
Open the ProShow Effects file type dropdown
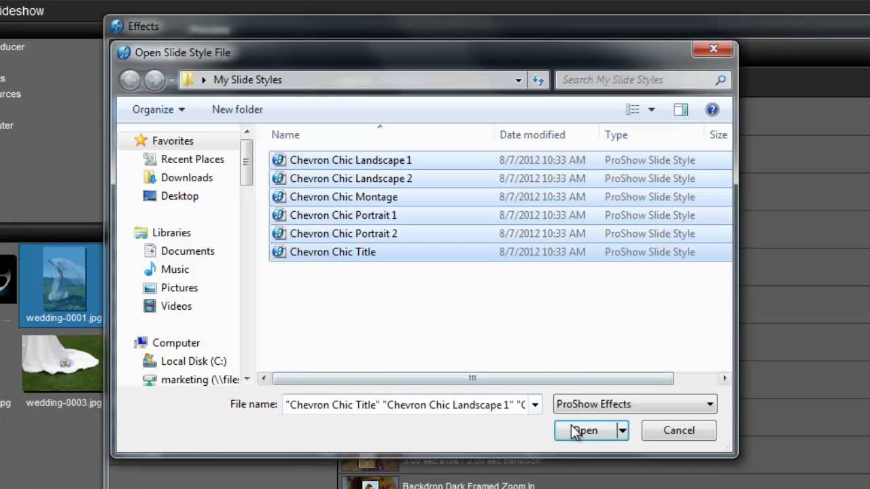tap(635, 404)
